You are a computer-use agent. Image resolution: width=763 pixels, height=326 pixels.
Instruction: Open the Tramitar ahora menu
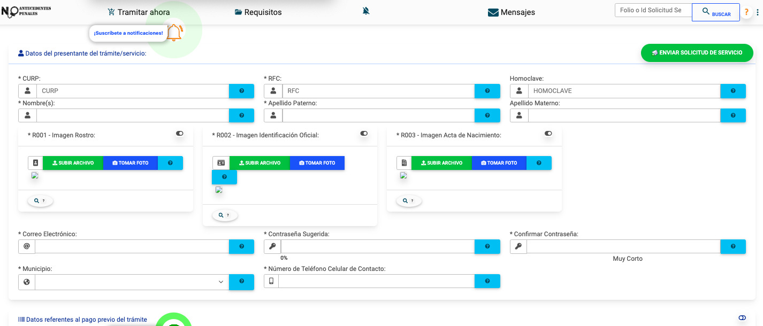point(139,12)
